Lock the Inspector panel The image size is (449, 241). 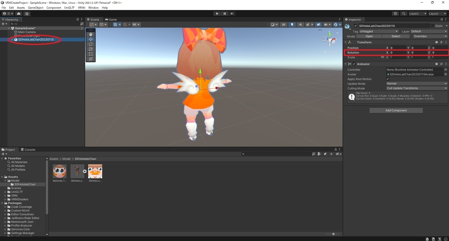click(442, 19)
